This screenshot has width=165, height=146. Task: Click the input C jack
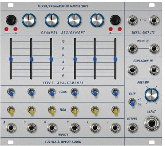(52, 128)
